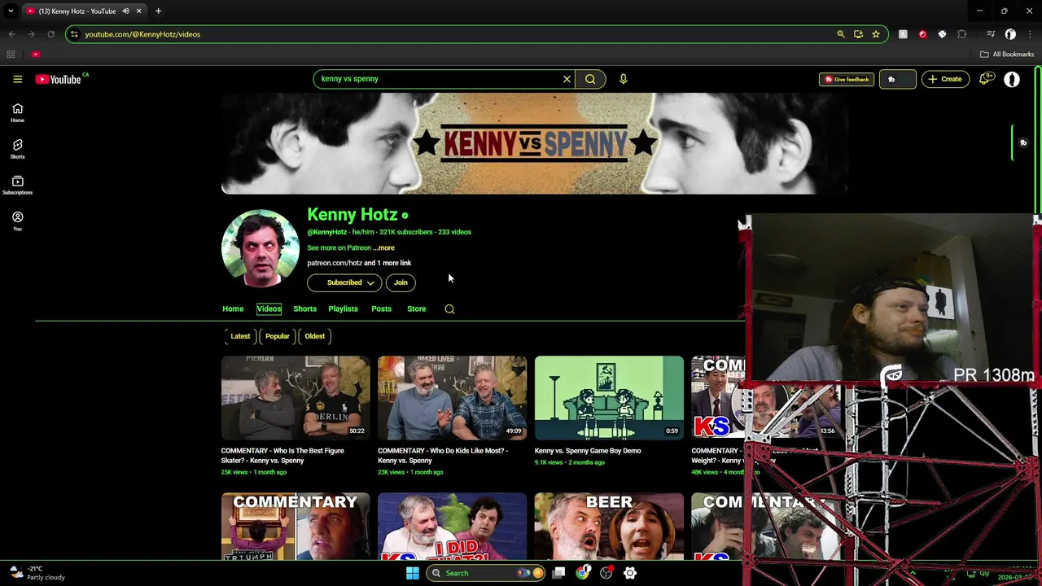
Task: Open the Best Figure Skater commentary thumbnail
Action: click(x=296, y=397)
